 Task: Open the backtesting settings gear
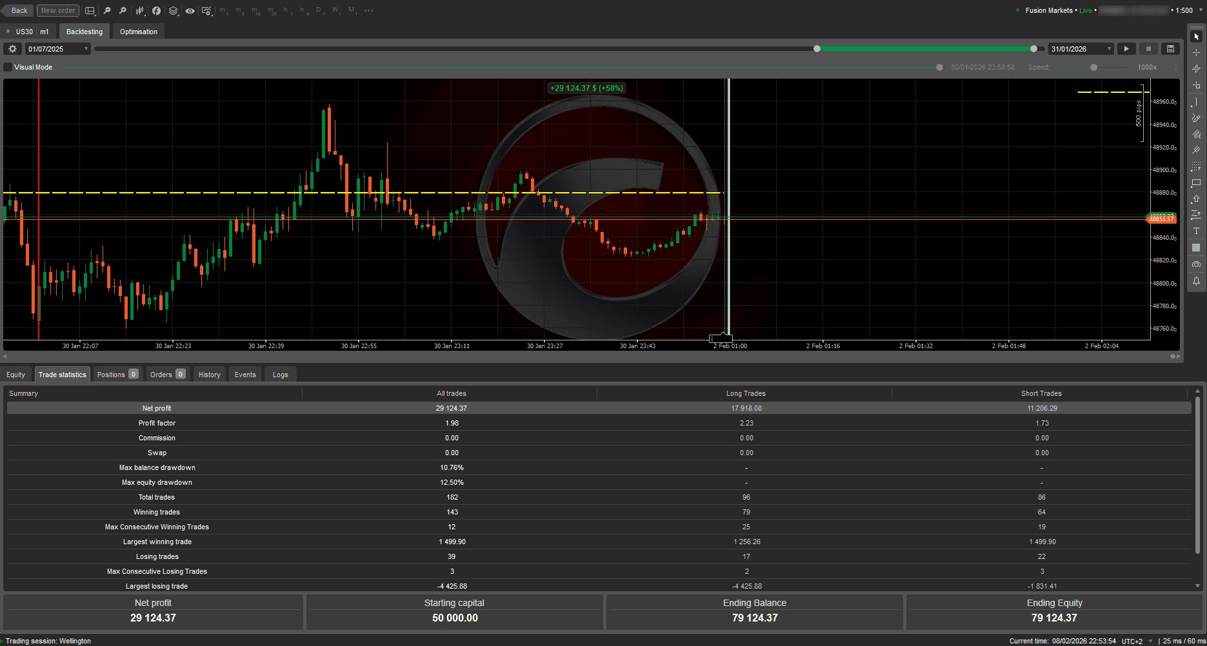(12, 48)
